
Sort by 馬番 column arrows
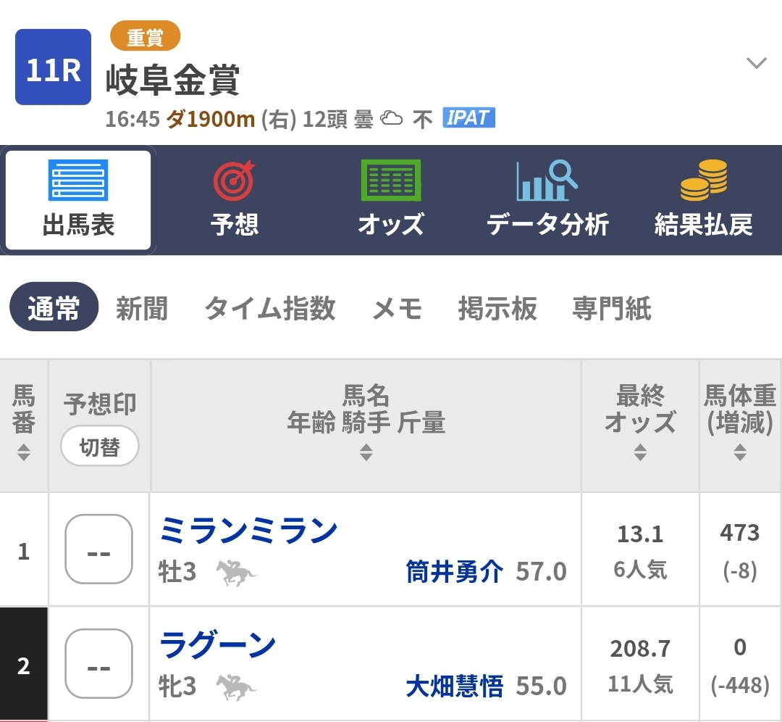(x=24, y=453)
